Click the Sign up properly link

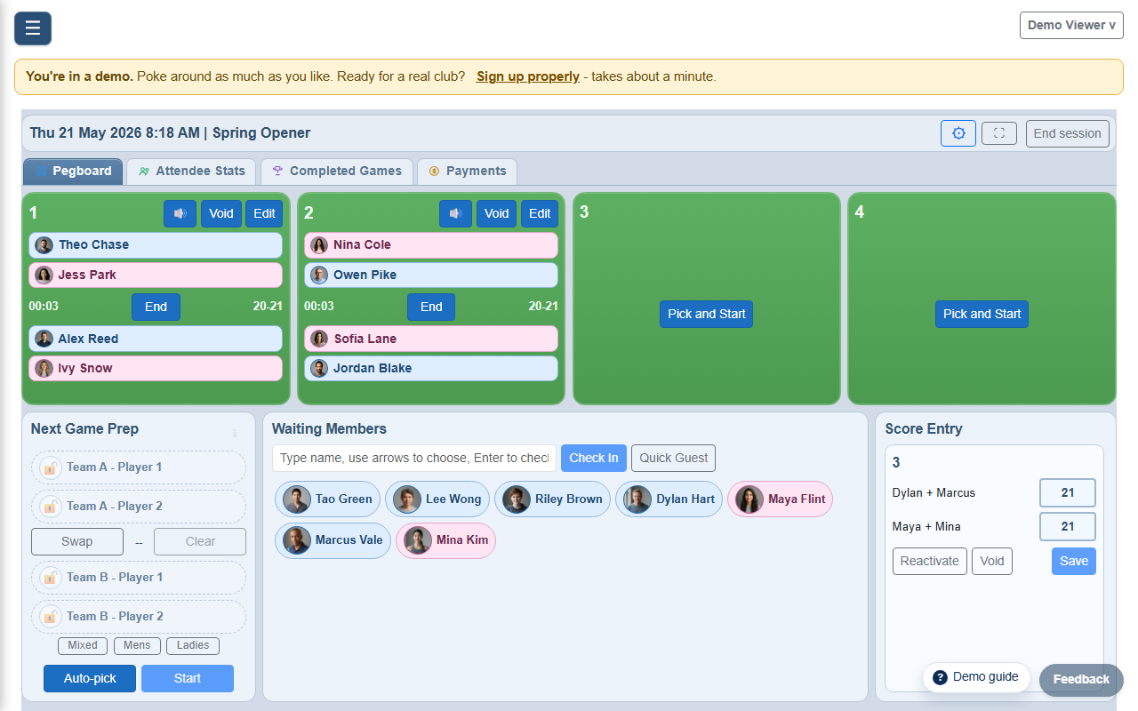(528, 76)
